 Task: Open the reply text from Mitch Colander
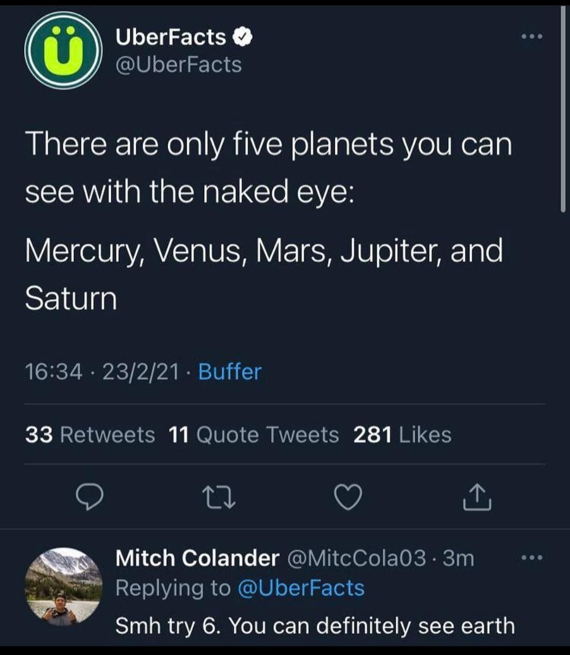point(314,626)
